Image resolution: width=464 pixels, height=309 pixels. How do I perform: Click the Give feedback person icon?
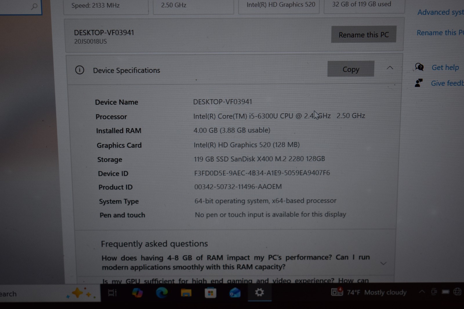coord(418,83)
